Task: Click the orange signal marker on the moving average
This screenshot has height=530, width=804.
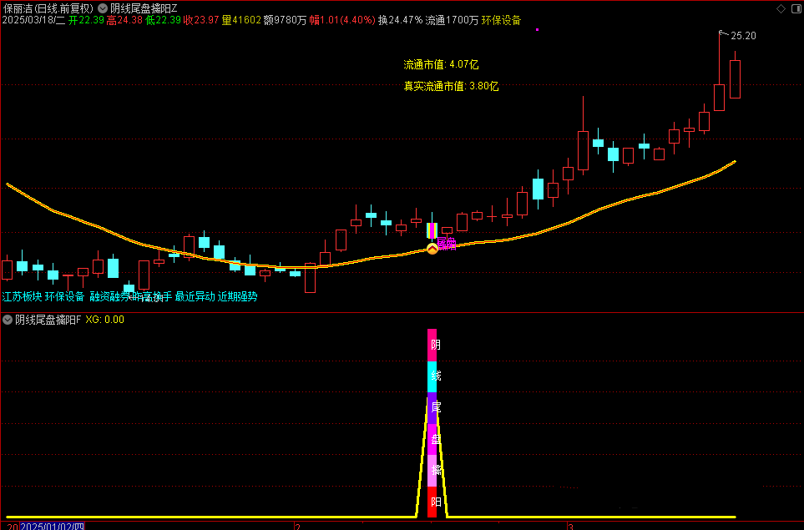Action: coord(432,249)
